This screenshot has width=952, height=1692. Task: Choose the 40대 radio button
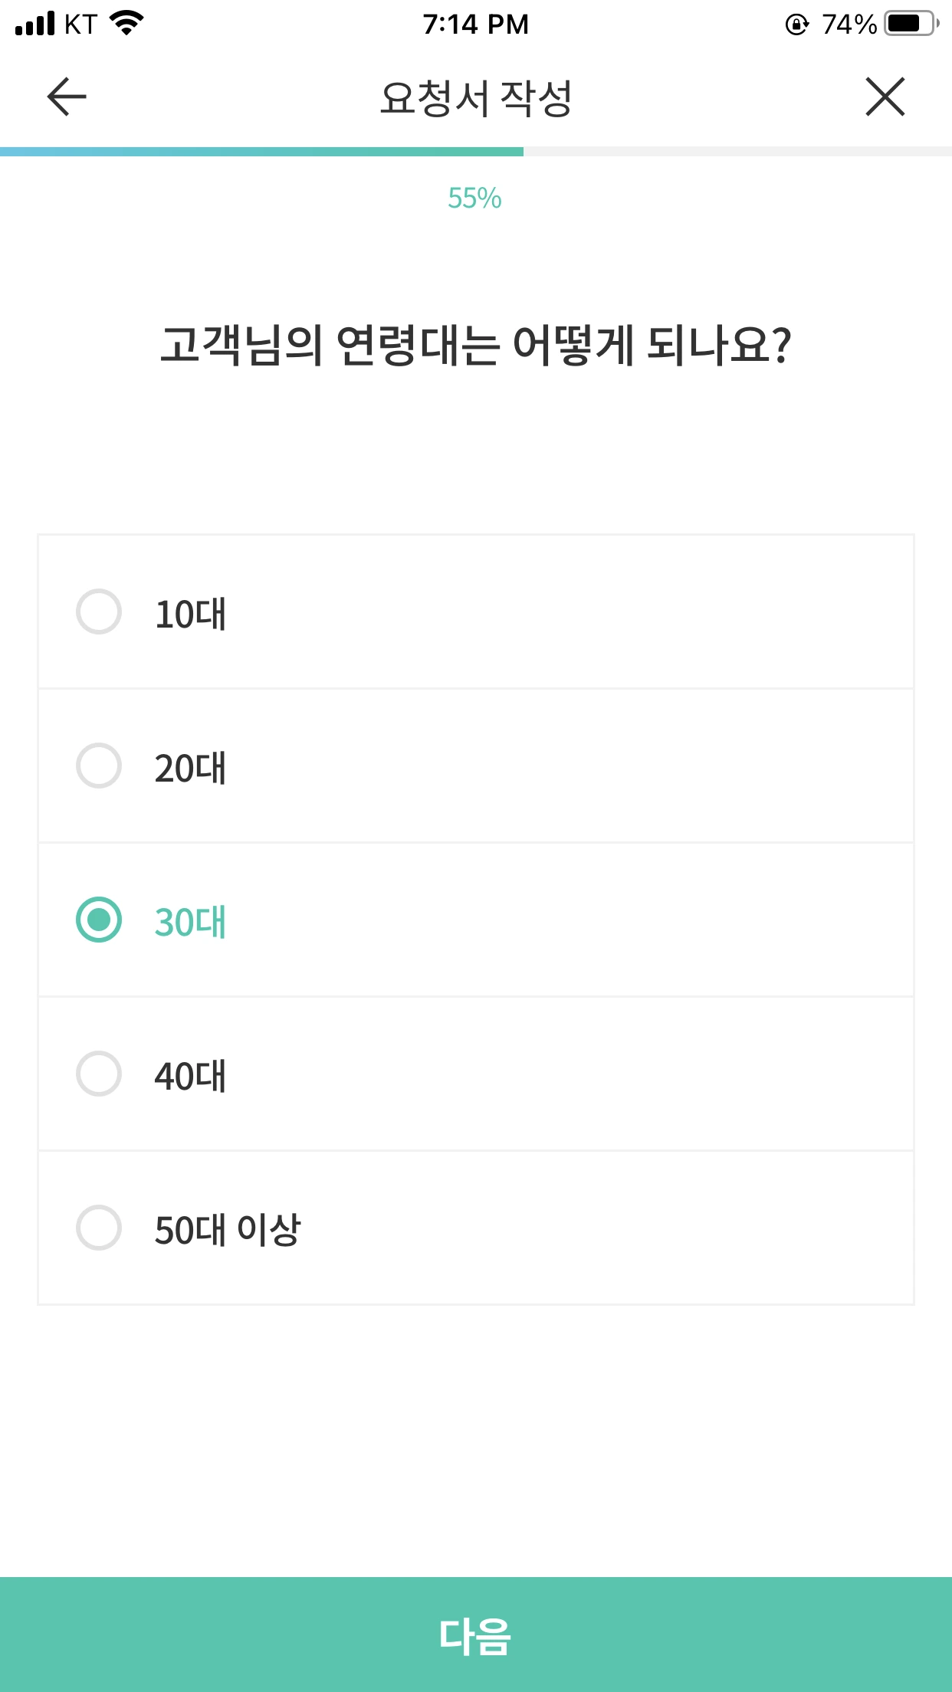[x=99, y=1074]
